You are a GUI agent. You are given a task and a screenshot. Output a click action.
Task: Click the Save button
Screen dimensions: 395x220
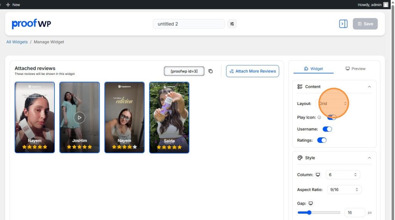[365, 24]
